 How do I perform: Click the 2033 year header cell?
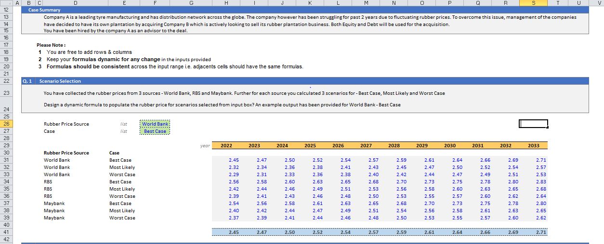[x=534, y=145]
